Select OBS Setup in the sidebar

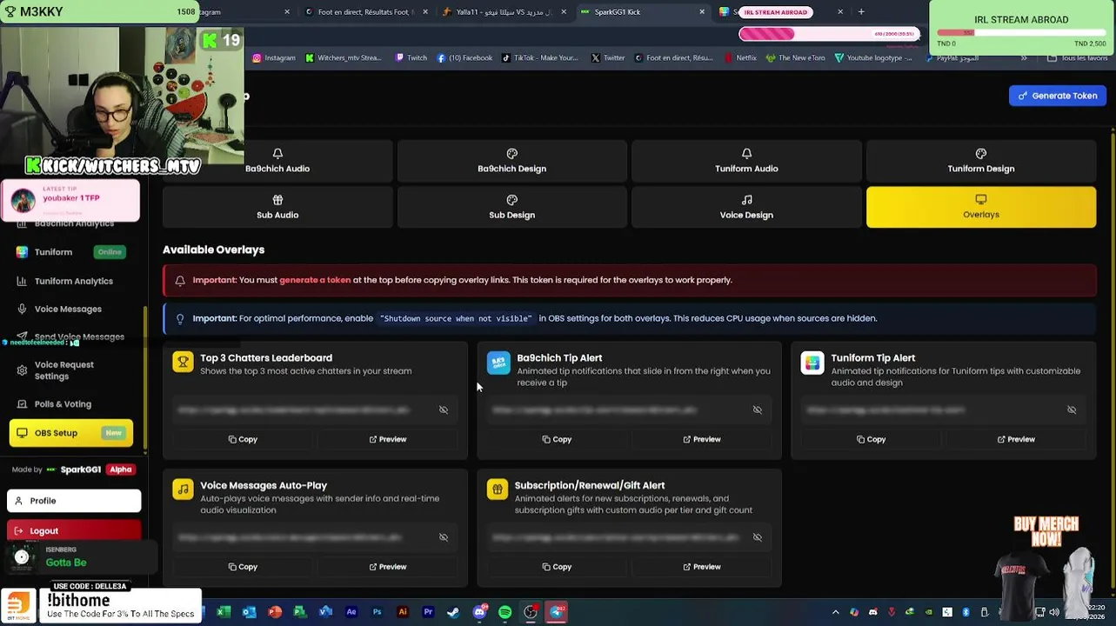coord(71,433)
